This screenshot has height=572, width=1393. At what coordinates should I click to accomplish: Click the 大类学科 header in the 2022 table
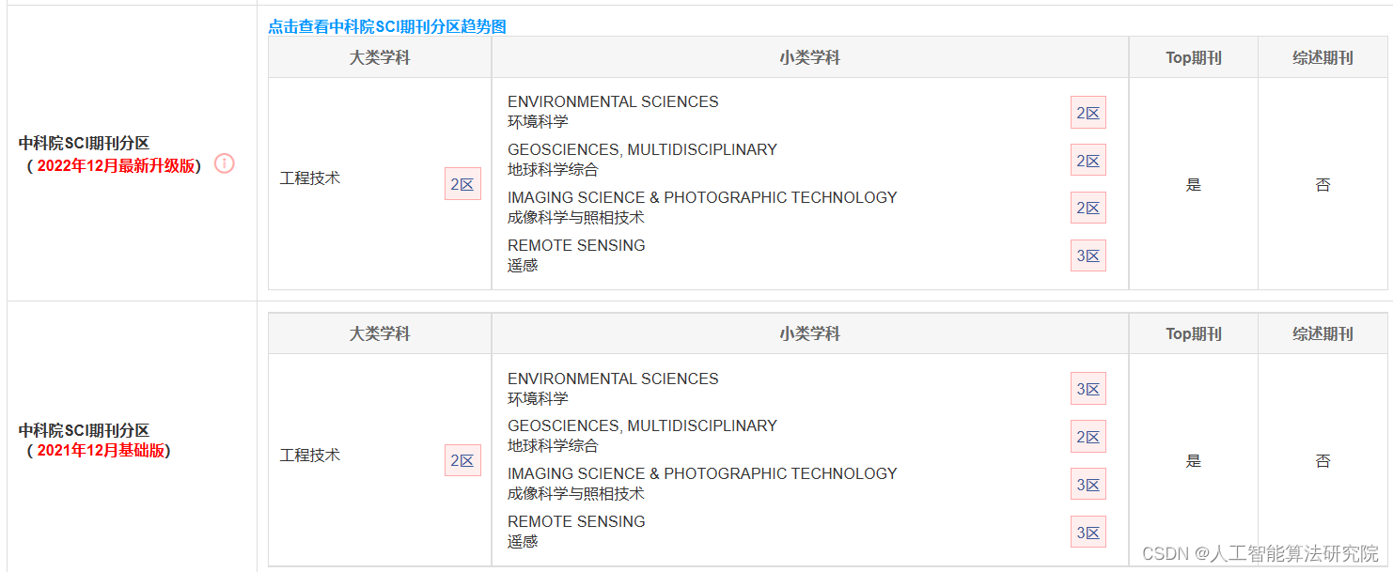[x=380, y=57]
